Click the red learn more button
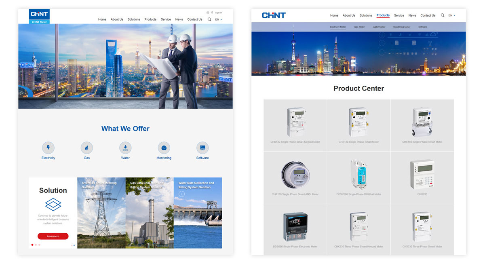 pos(53,236)
